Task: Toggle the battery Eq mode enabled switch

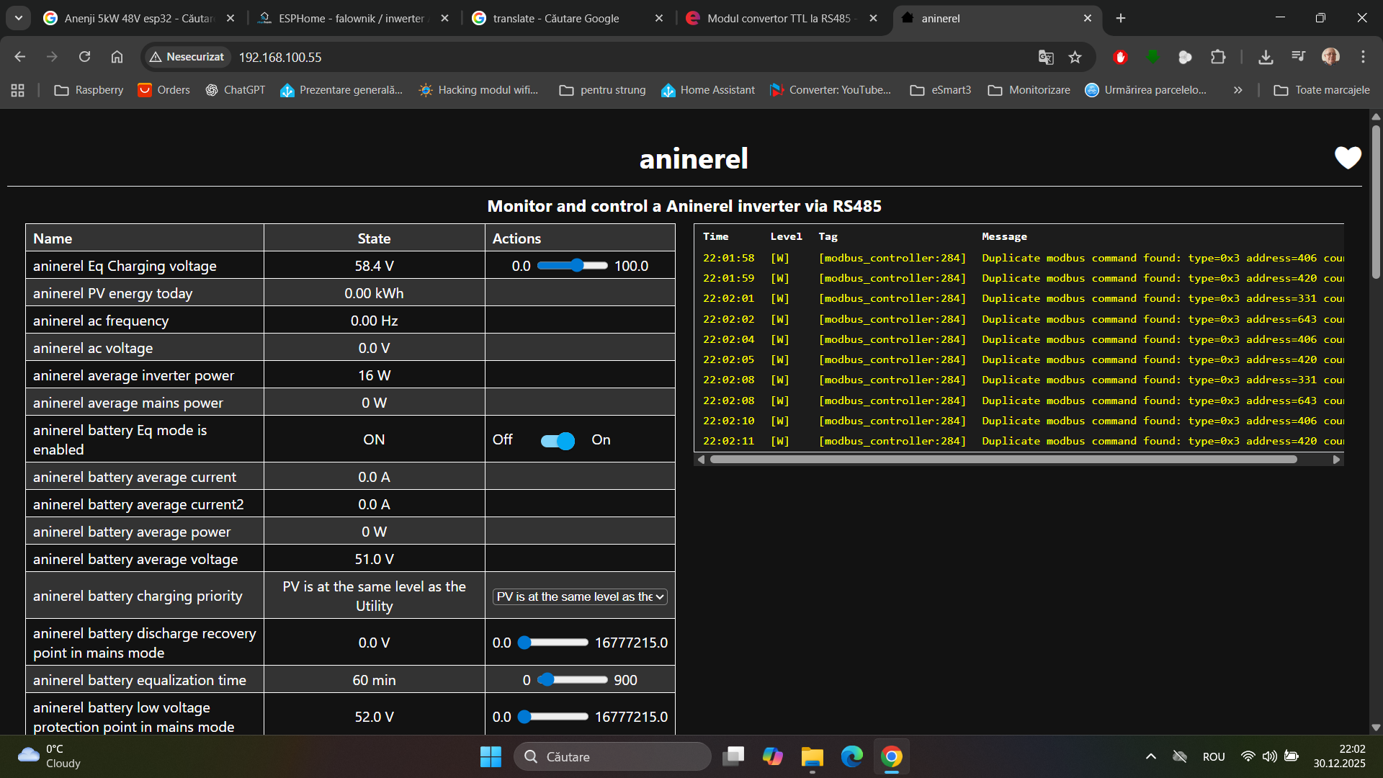Action: pos(558,440)
